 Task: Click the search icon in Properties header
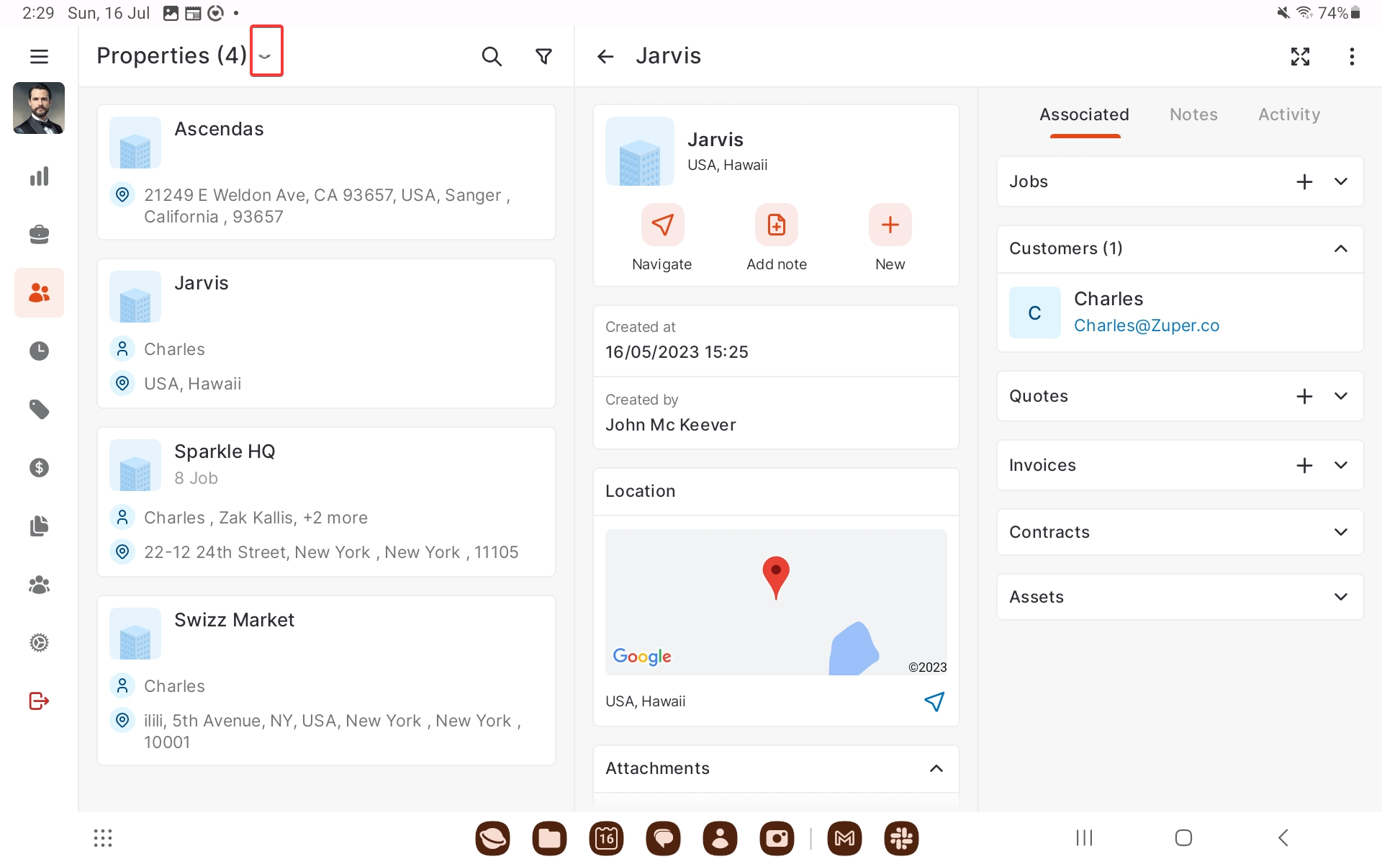tap(491, 56)
